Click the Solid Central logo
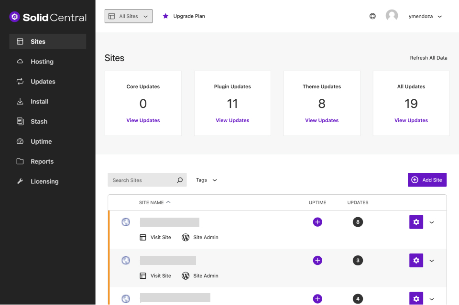Viewport: 459px width, 305px height. click(x=48, y=17)
